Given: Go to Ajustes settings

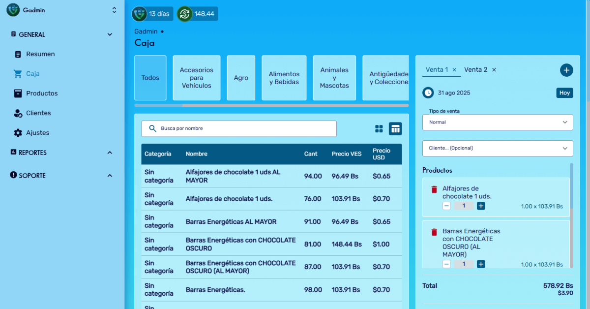Looking at the screenshot, I should (37, 133).
